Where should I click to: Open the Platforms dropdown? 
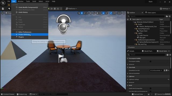tap(71, 9)
